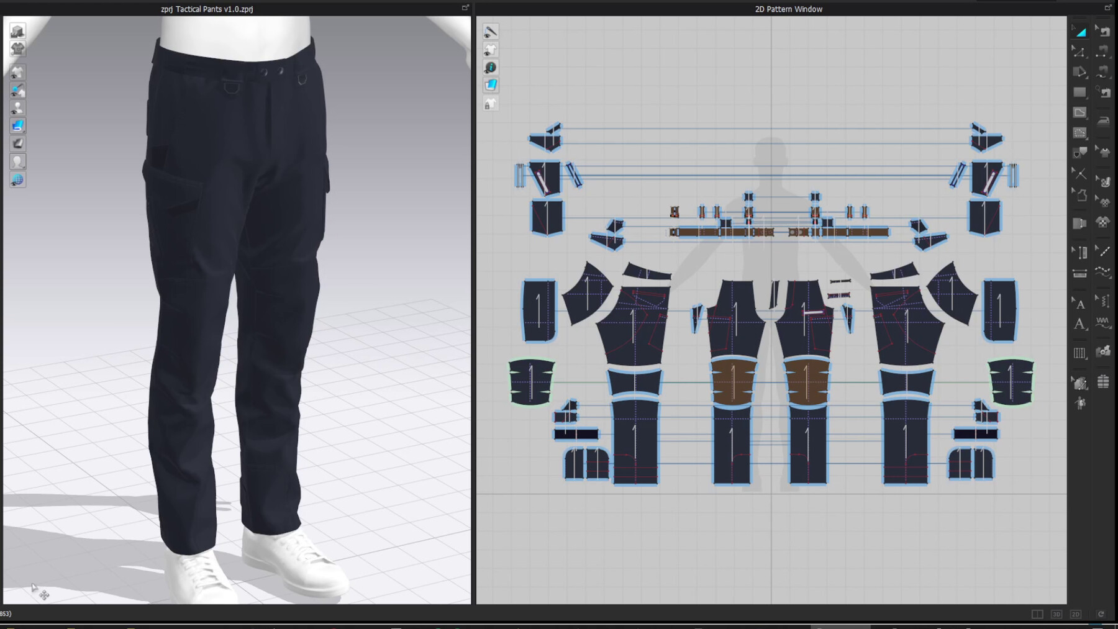Click the 3D button in the status bar

point(1056,613)
